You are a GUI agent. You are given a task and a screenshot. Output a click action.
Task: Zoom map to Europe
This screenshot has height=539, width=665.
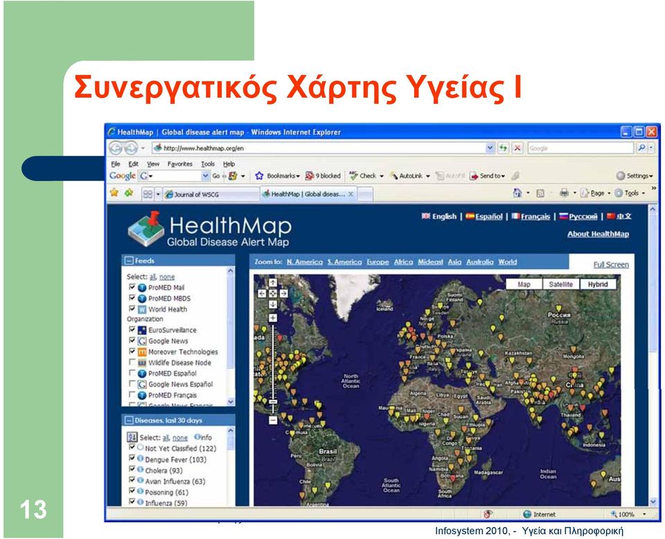(x=378, y=262)
